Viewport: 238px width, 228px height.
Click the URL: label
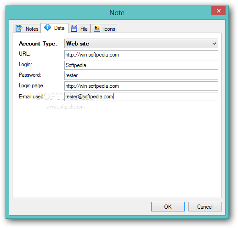[x=24, y=54]
